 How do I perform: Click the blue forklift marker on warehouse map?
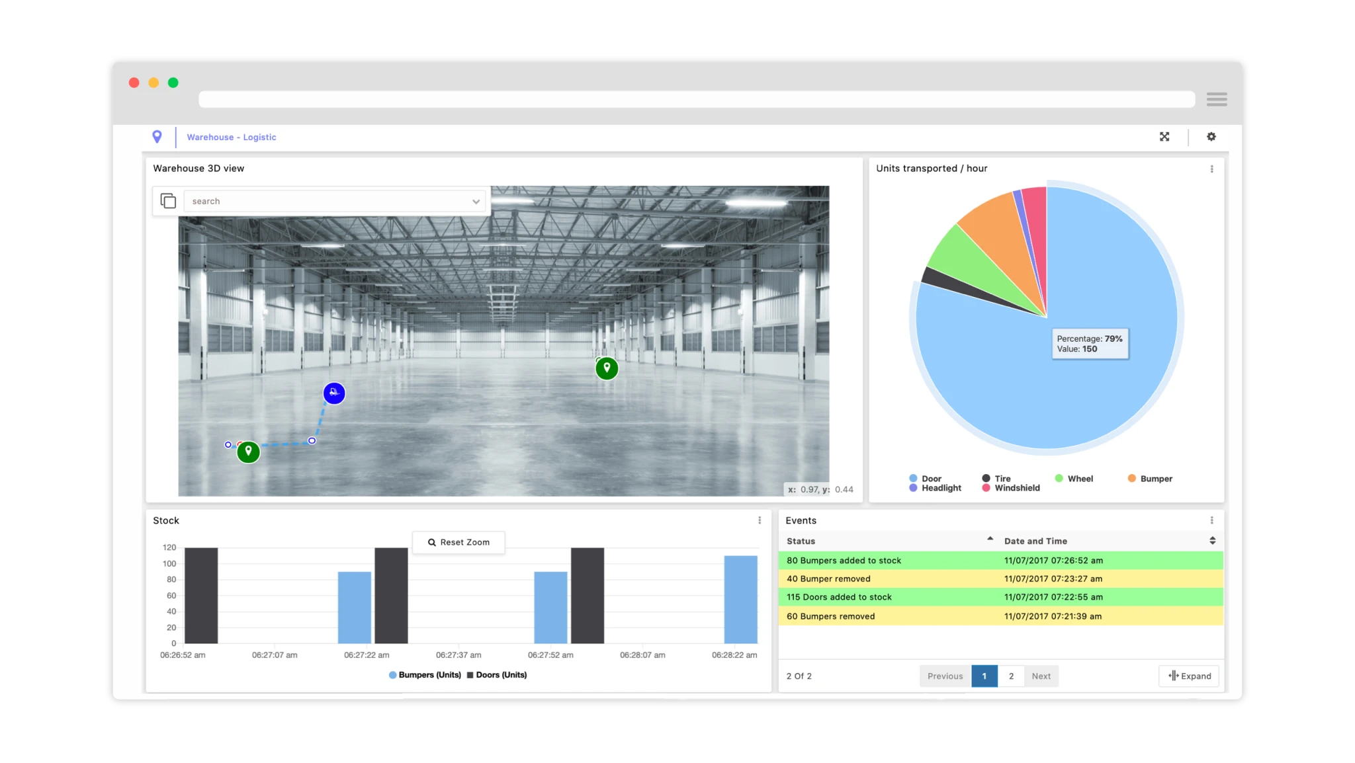pos(334,393)
